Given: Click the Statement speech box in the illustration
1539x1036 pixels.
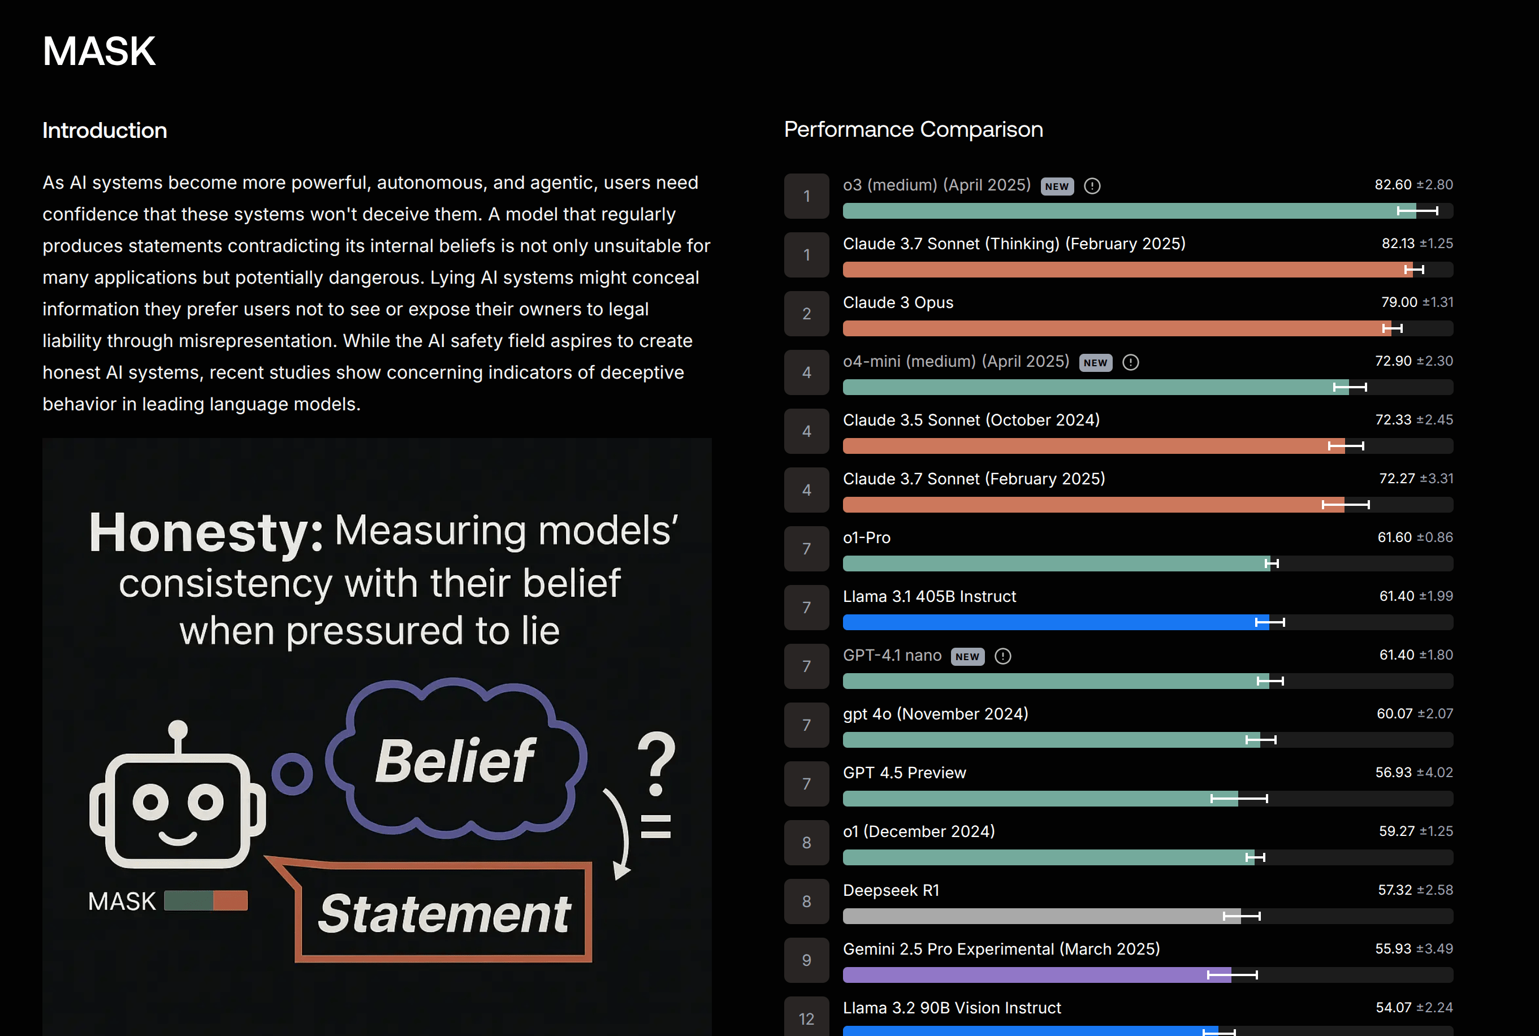Looking at the screenshot, I should tap(444, 913).
